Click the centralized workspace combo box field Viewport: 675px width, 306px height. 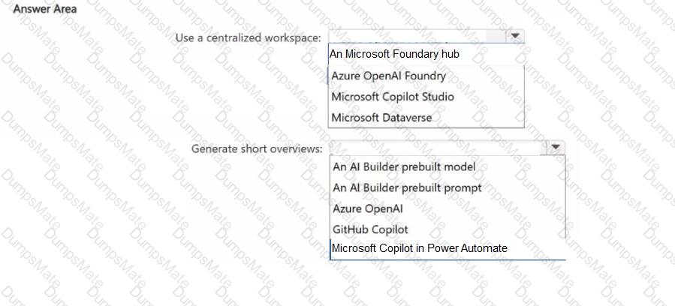click(x=417, y=37)
